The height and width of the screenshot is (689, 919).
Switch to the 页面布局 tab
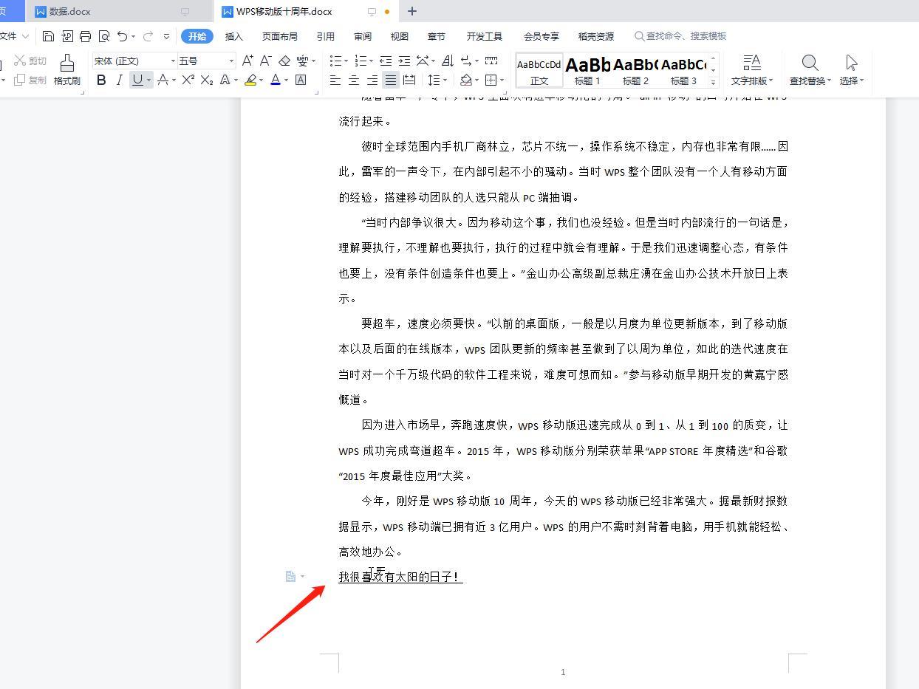279,36
